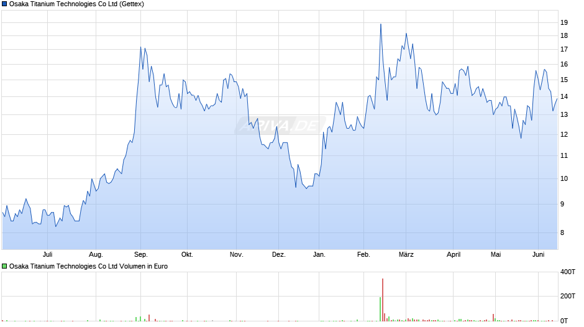Viewport: 584px width, 327px height.
Task: Click the 'Dez.' month label on the x-axis
Action: point(278,254)
